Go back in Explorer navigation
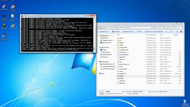 (x=99, y=28)
